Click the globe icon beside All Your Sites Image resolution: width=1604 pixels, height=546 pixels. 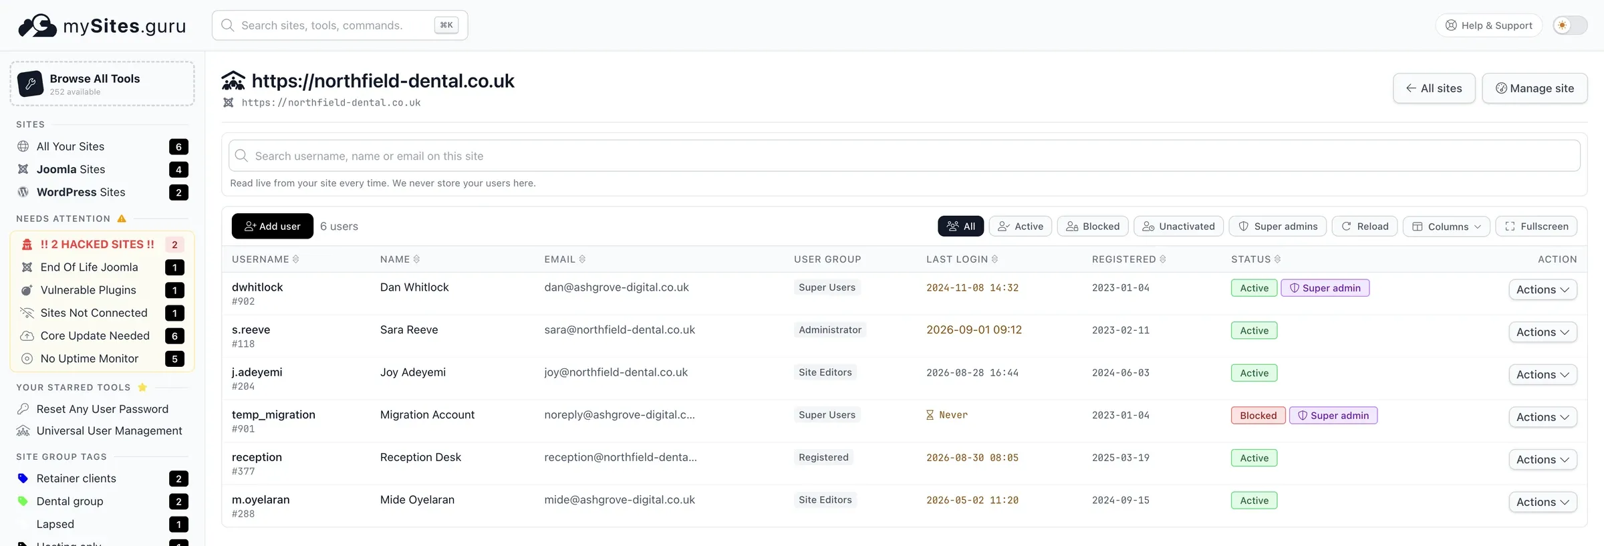click(x=23, y=146)
